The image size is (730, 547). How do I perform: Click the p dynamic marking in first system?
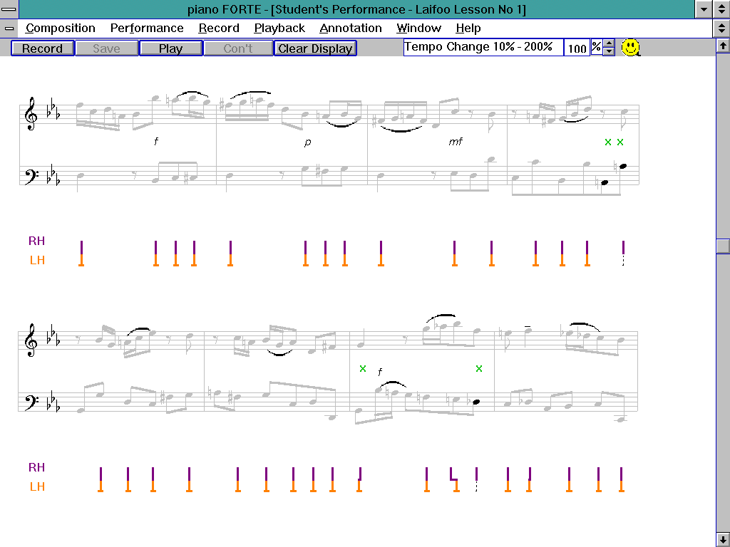click(307, 142)
